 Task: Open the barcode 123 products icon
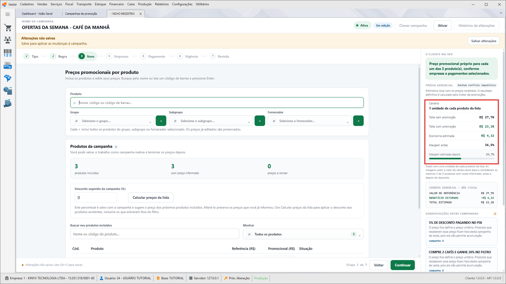tap(8, 53)
